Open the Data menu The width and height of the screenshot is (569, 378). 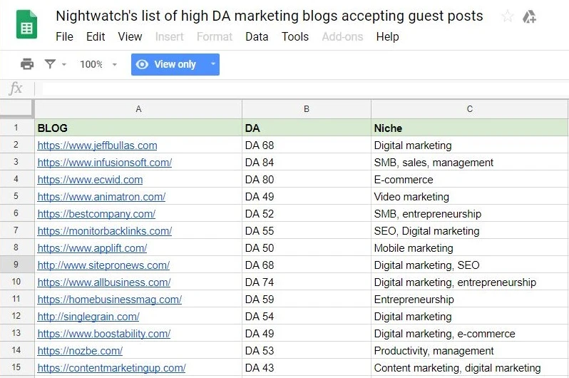tap(257, 36)
